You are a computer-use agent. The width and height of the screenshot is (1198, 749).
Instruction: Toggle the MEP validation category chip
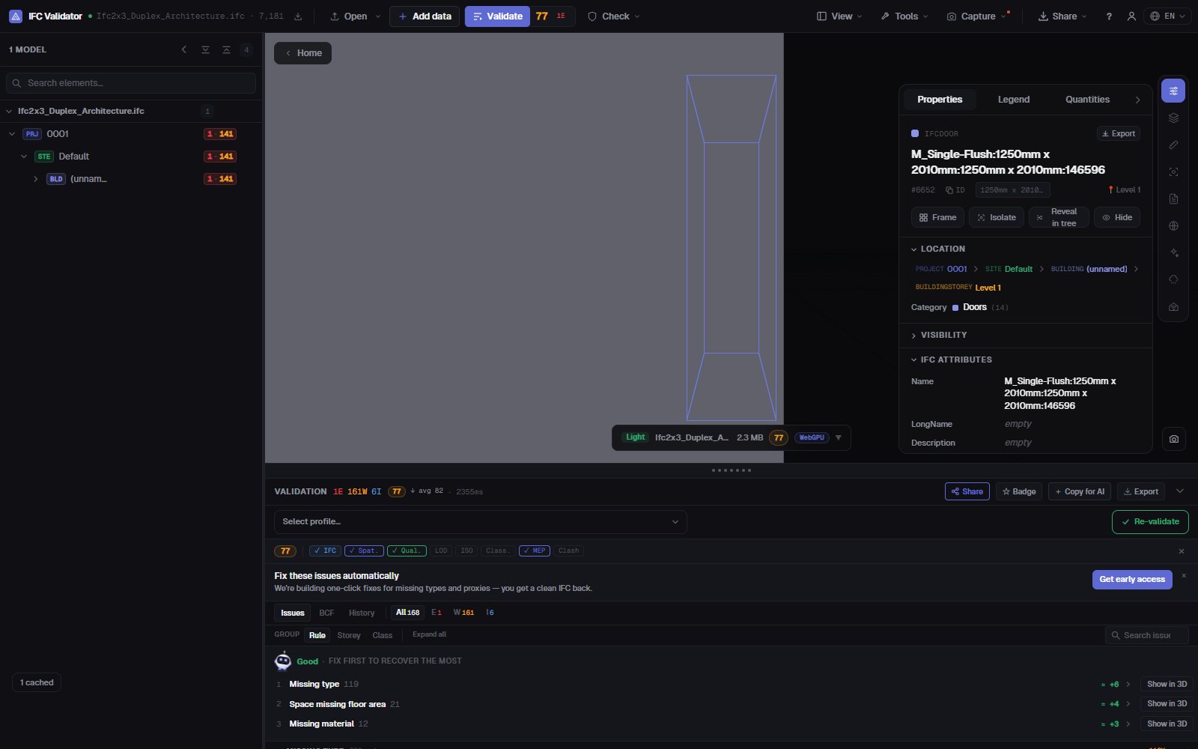click(535, 551)
